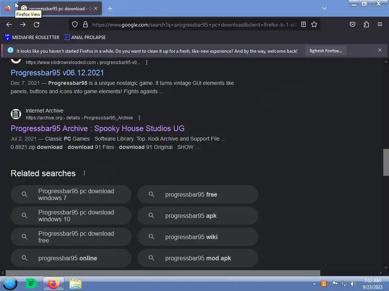Search progressbar95 wiki suggestion
Screen dimensions: 389x291
coord(198,237)
